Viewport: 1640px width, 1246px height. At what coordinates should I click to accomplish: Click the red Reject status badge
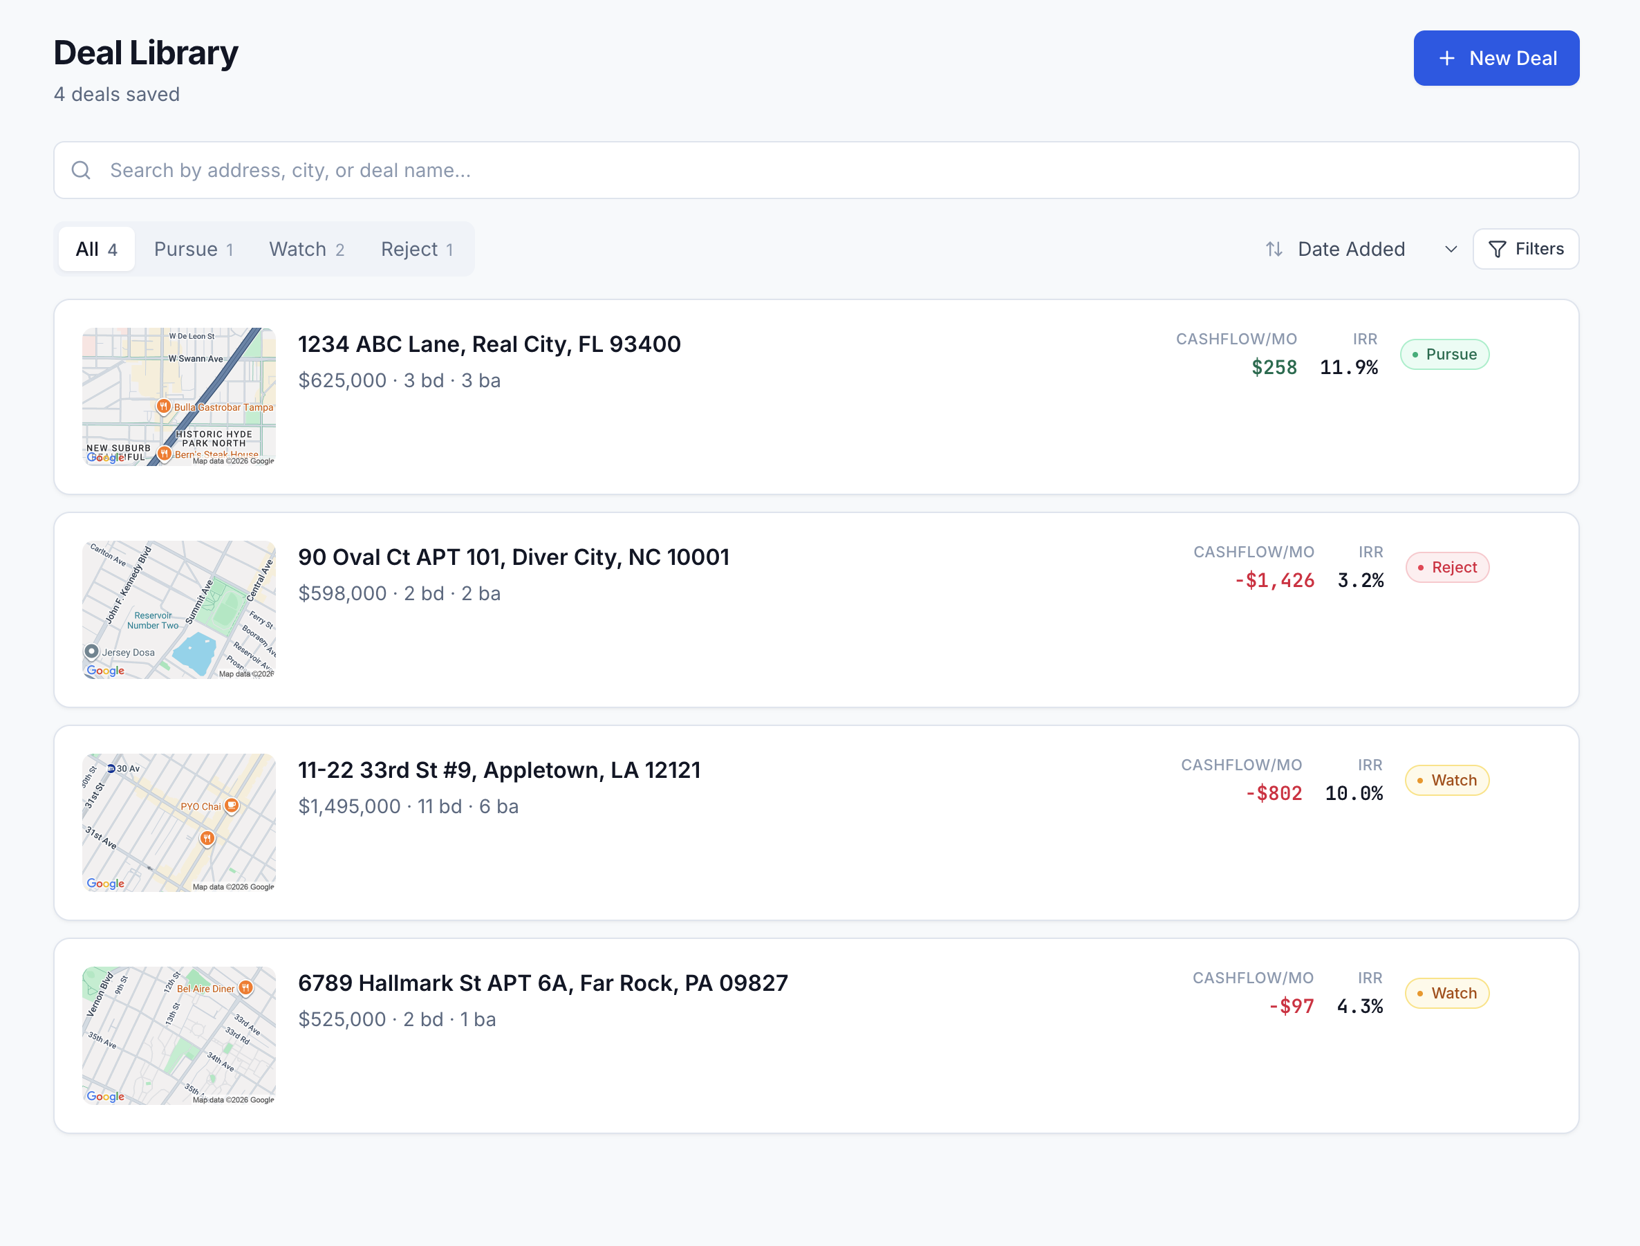coord(1446,568)
